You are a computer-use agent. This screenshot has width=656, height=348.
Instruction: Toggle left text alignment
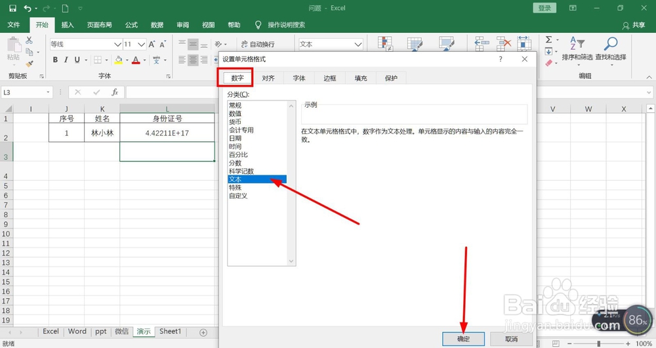(182, 60)
